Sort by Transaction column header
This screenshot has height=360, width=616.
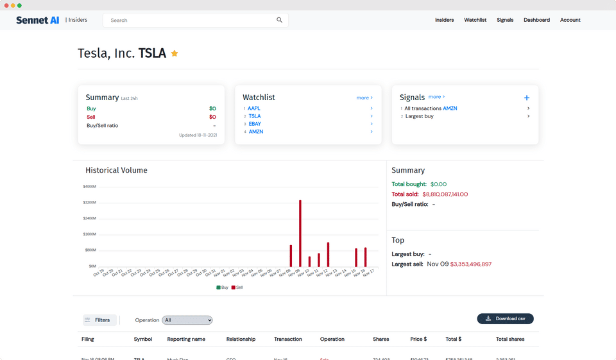(288, 339)
